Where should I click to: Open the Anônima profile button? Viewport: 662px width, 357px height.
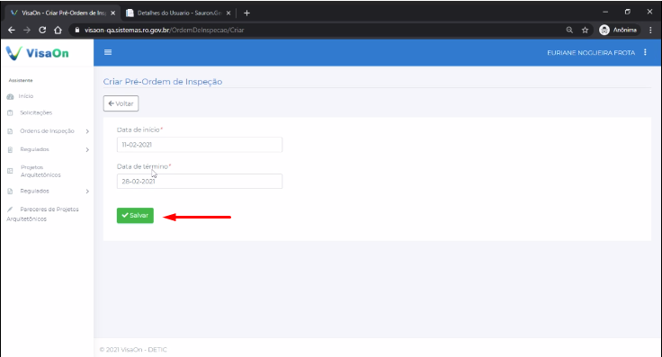click(619, 30)
